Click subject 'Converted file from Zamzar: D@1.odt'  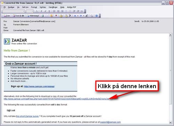tap(29, 30)
